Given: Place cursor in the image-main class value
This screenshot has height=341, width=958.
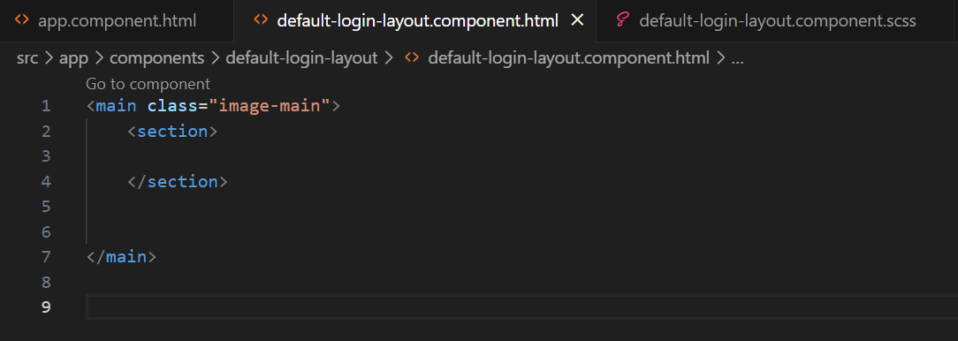Looking at the screenshot, I should click(x=270, y=106).
